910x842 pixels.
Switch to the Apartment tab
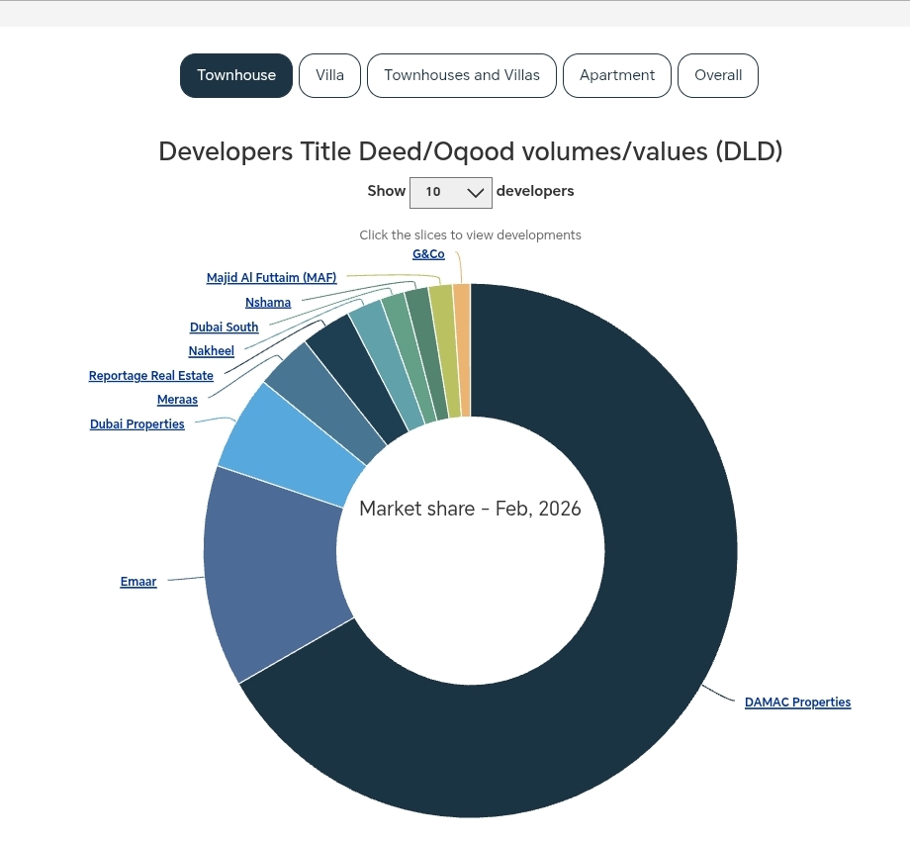tap(617, 75)
